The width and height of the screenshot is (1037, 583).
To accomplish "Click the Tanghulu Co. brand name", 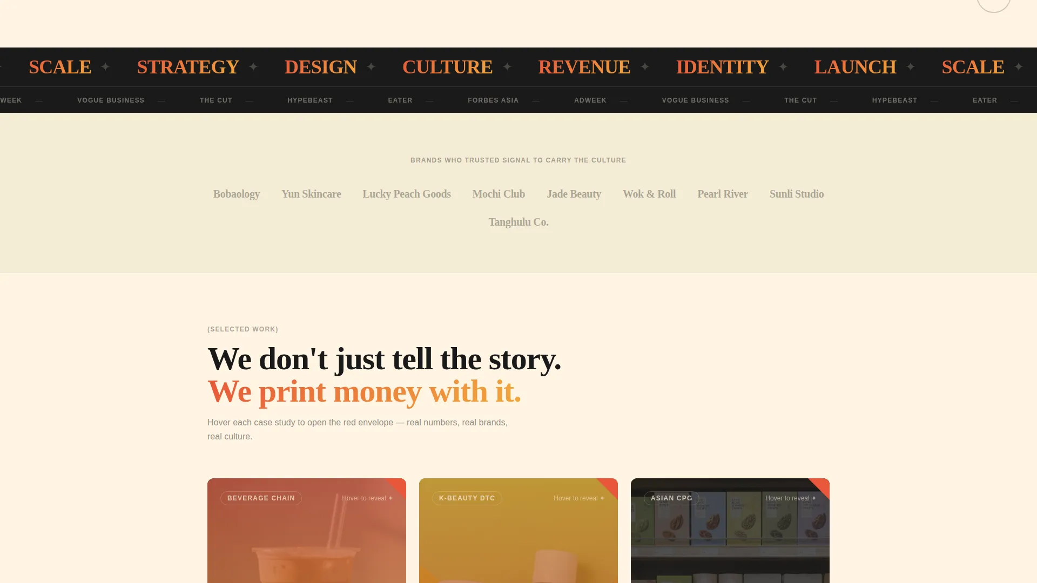I will [x=518, y=222].
